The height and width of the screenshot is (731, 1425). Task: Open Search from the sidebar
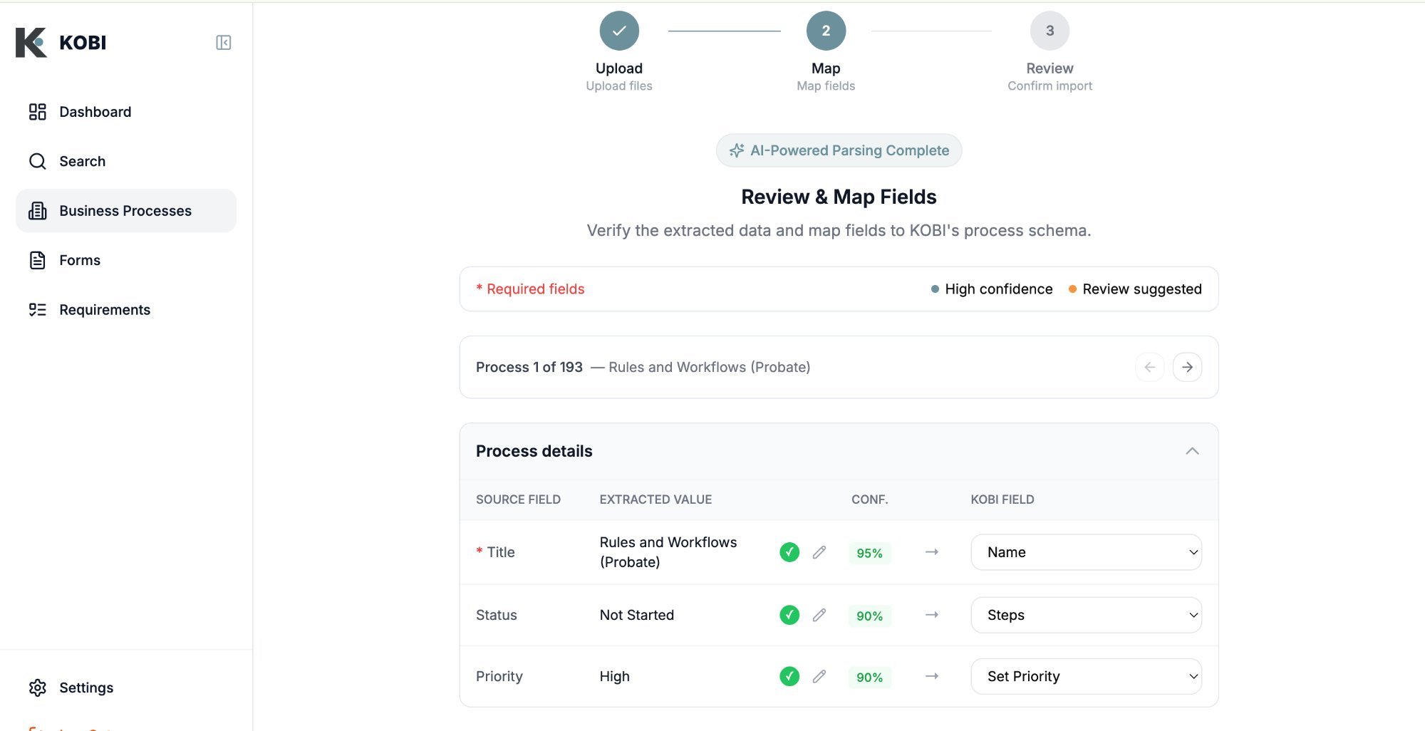[x=81, y=161]
